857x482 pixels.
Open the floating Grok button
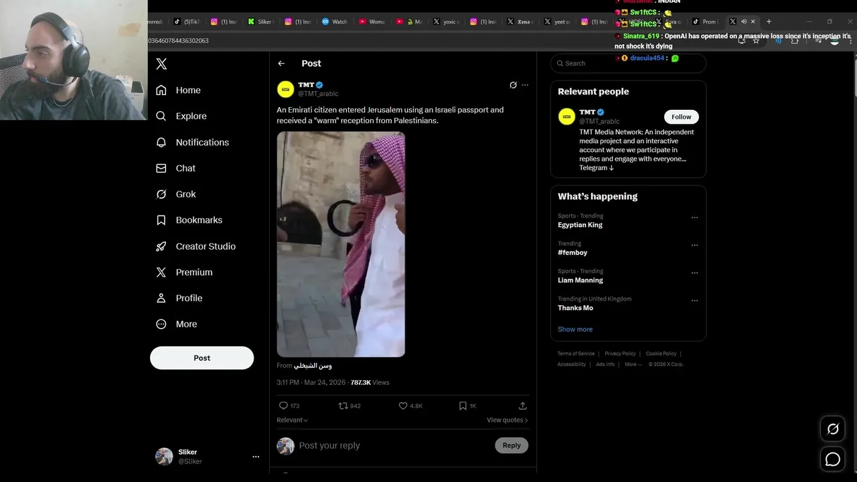pyautogui.click(x=833, y=429)
